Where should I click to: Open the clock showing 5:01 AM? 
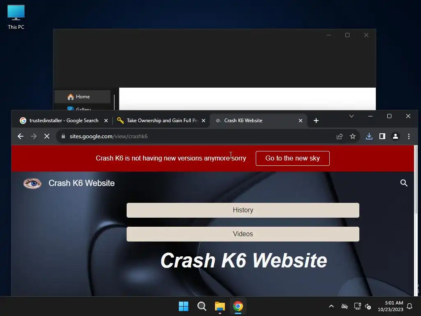pyautogui.click(x=391, y=306)
